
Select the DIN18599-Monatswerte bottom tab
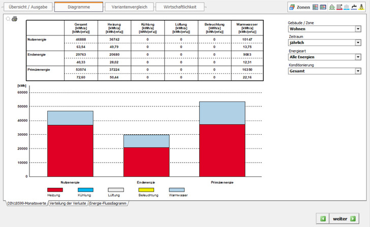[x=26, y=204]
